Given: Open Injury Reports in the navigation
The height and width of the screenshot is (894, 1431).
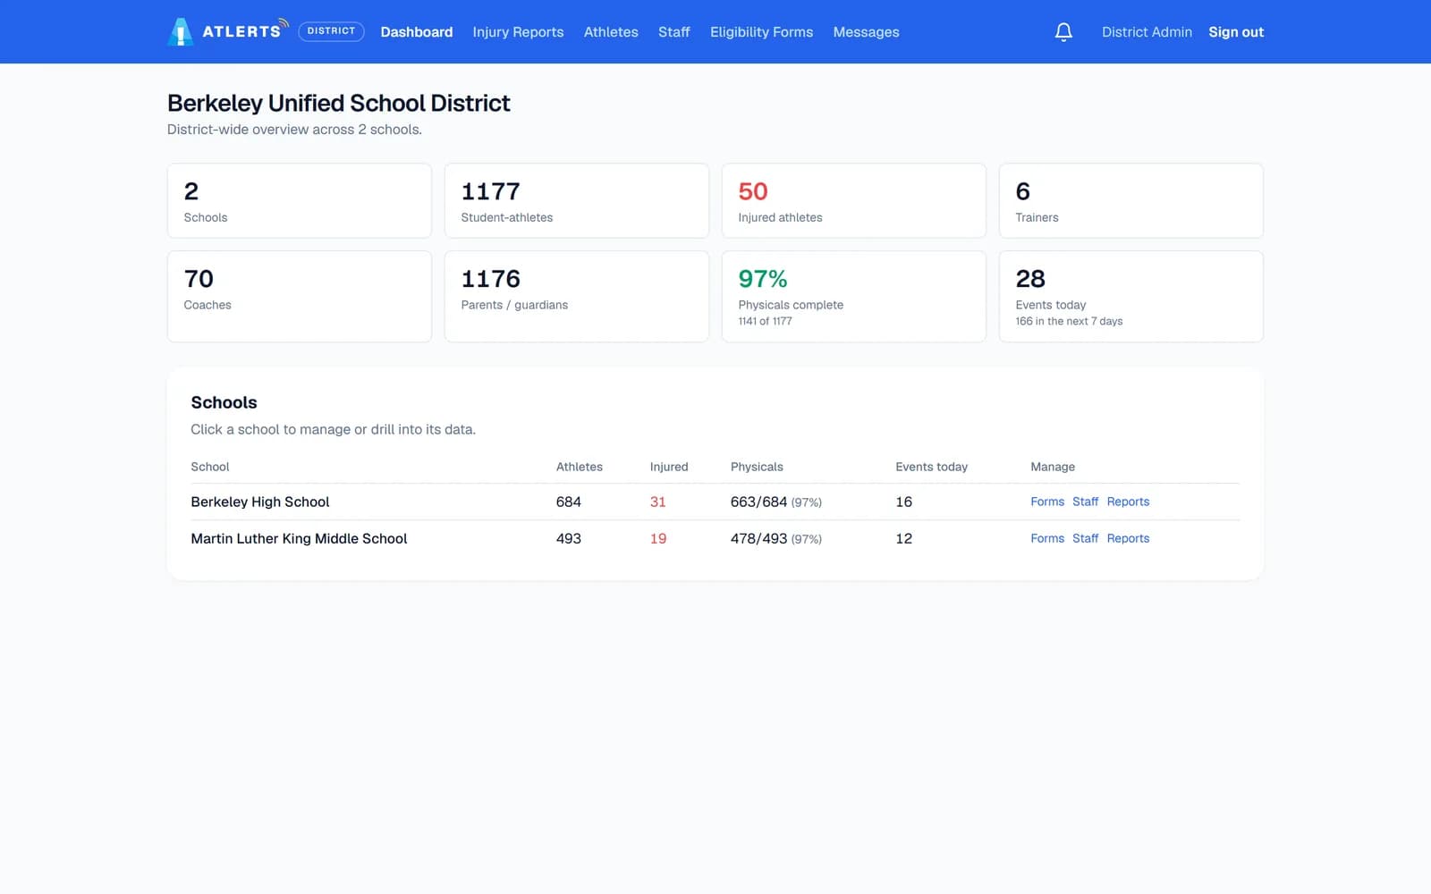Looking at the screenshot, I should (519, 32).
